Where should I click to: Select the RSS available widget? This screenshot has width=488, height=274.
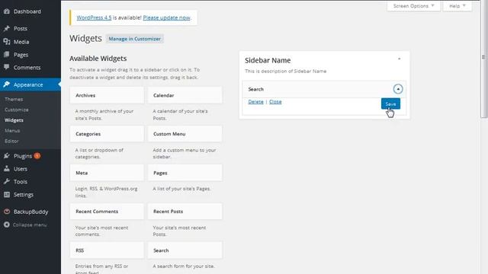107,250
